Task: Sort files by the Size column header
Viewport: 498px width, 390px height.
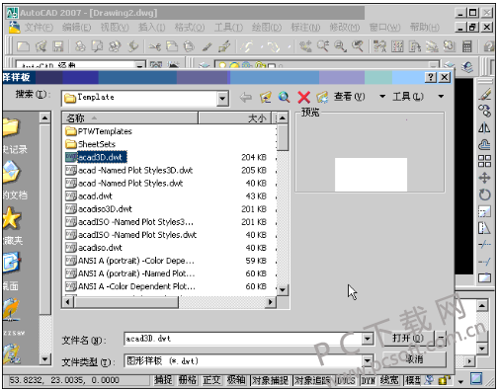Action: [x=234, y=117]
